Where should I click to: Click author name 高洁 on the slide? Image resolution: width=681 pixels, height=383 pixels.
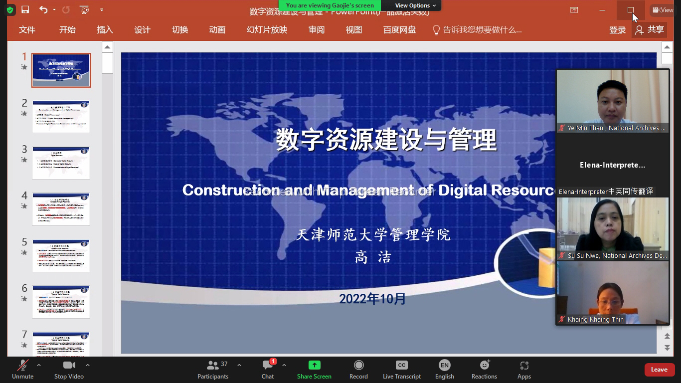373,257
